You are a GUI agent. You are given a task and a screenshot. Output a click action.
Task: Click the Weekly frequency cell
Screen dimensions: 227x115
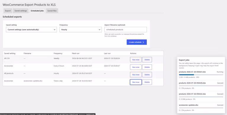tap(56, 58)
